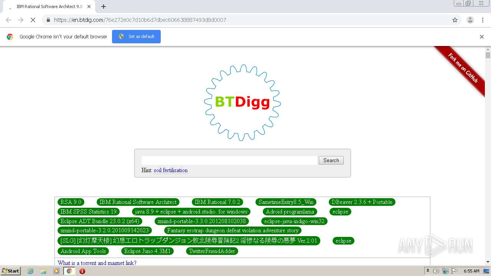Open the IBM Rational 7.0.2 tag
Image resolution: width=491 pixels, height=276 pixels.
tap(217, 202)
